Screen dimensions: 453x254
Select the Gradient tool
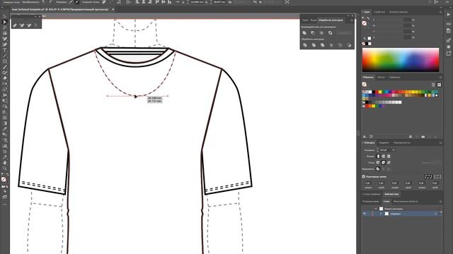5,123
